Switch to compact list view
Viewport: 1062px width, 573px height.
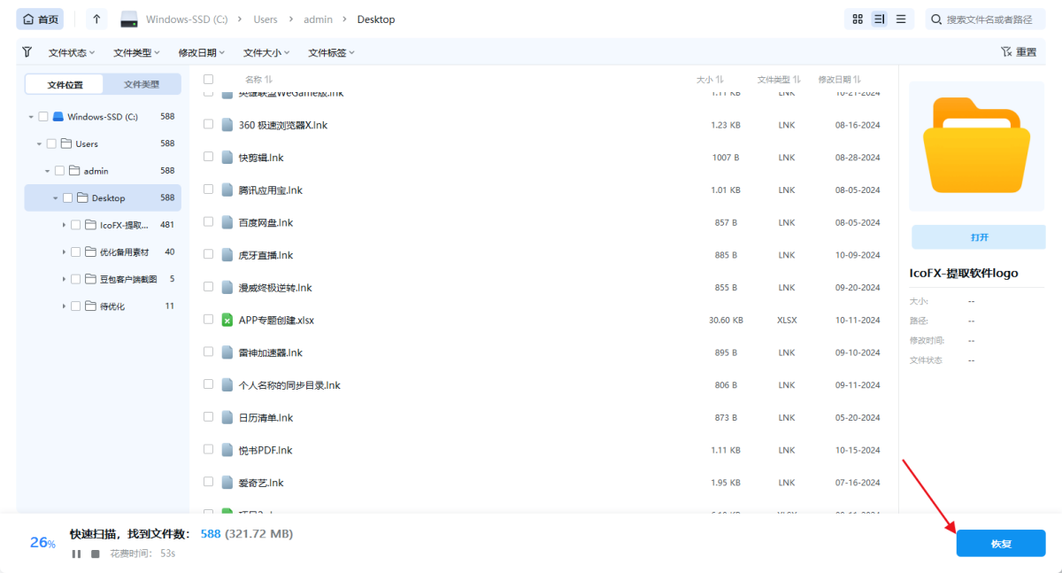tap(901, 19)
